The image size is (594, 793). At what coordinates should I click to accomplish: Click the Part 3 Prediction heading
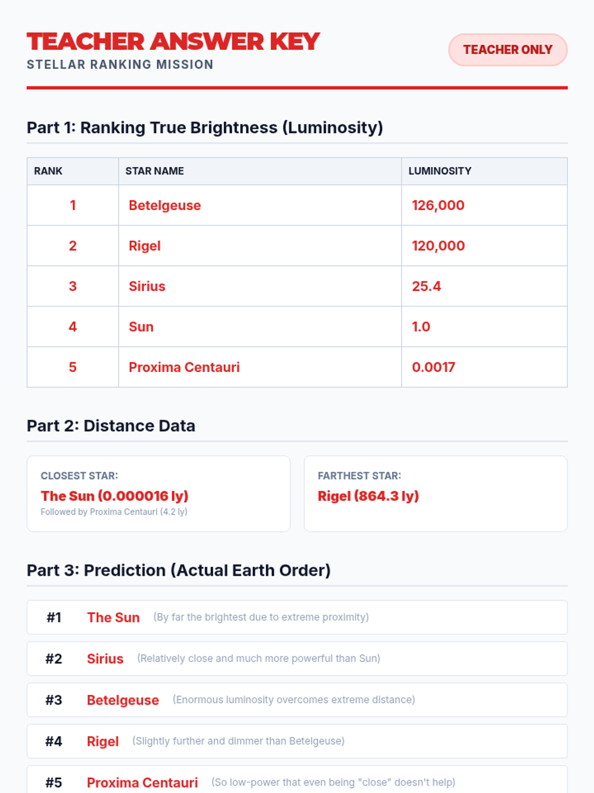tap(178, 570)
